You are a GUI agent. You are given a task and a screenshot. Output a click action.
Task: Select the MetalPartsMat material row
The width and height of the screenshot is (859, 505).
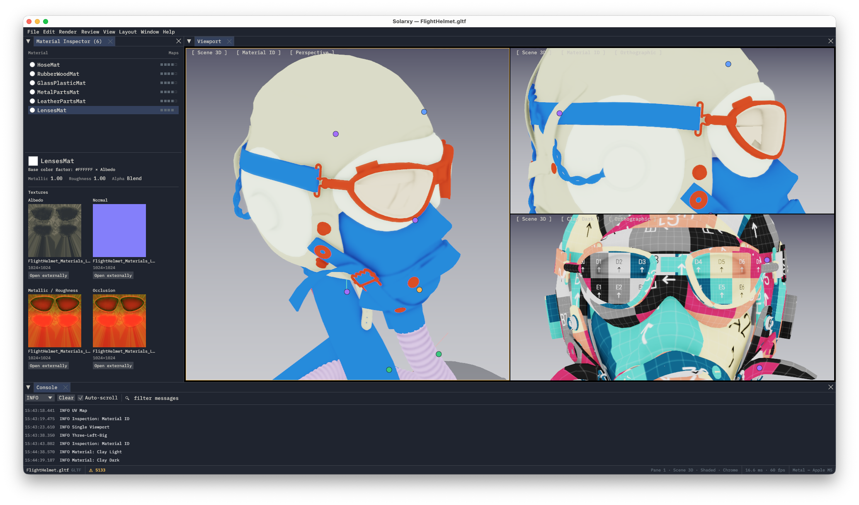click(103, 92)
